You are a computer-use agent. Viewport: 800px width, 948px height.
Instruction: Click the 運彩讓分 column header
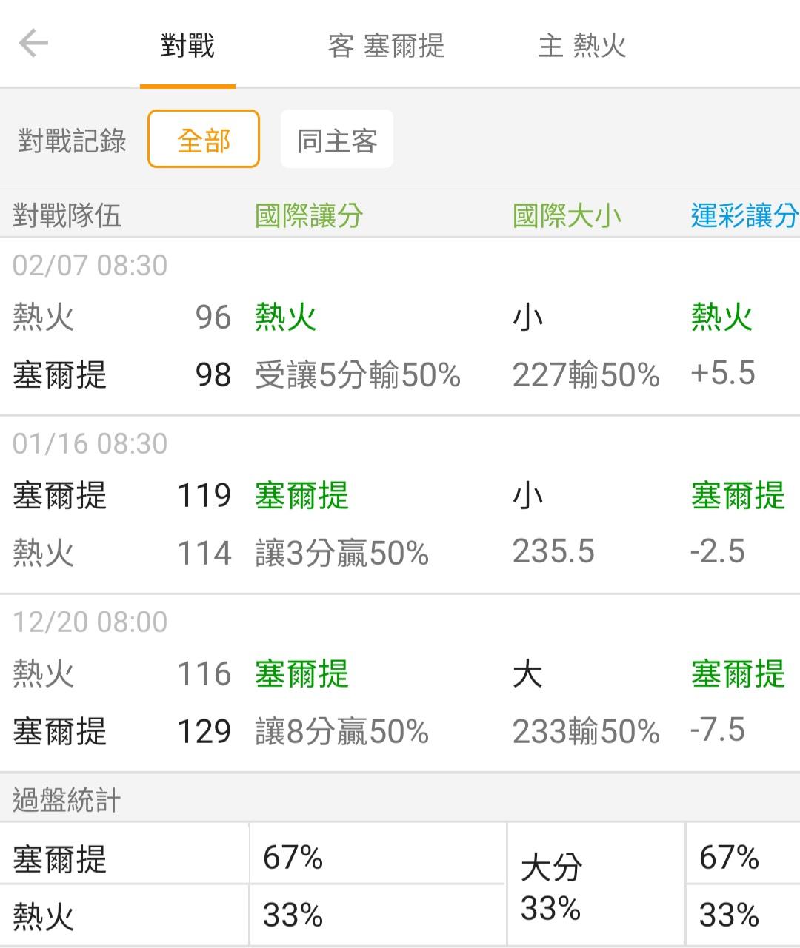(744, 215)
